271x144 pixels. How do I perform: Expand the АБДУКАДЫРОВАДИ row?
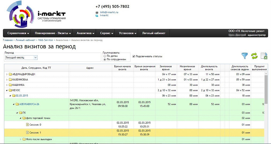click(x=7, y=74)
